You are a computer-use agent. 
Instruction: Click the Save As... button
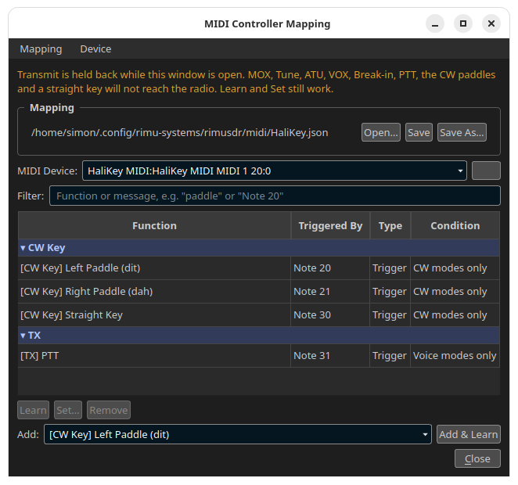point(462,132)
